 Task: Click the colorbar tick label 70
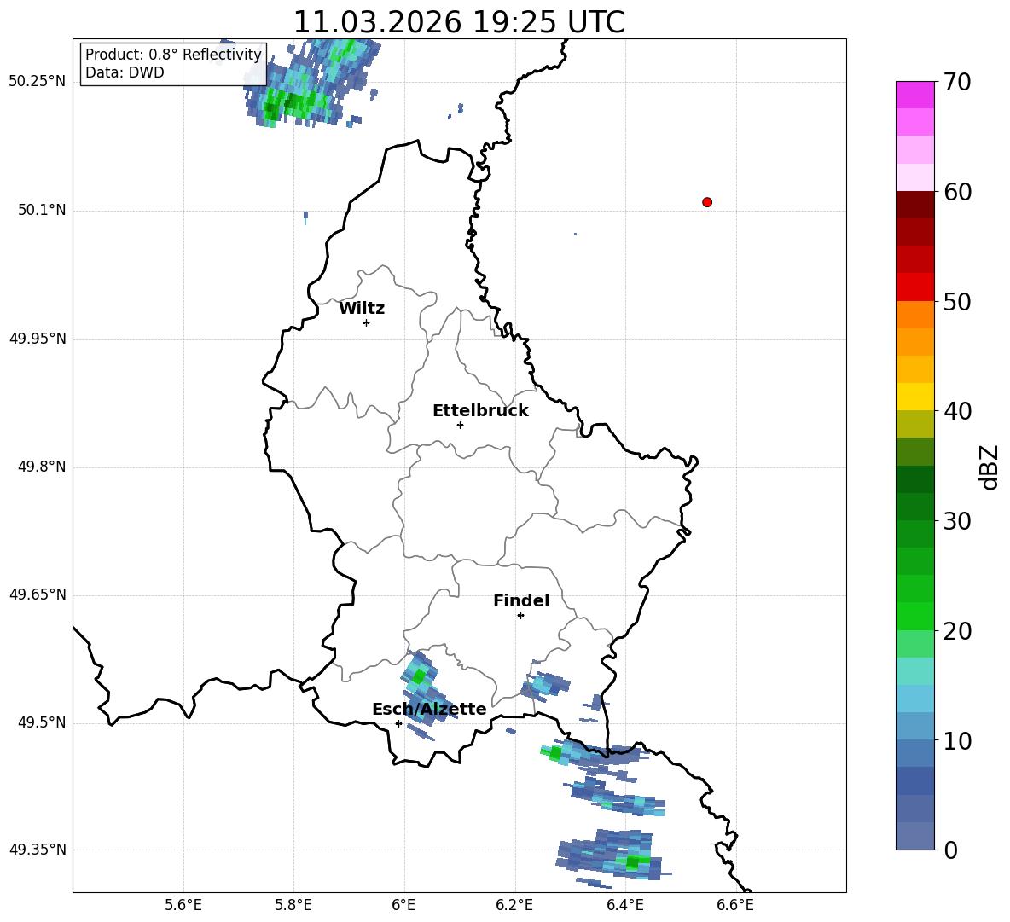[957, 83]
